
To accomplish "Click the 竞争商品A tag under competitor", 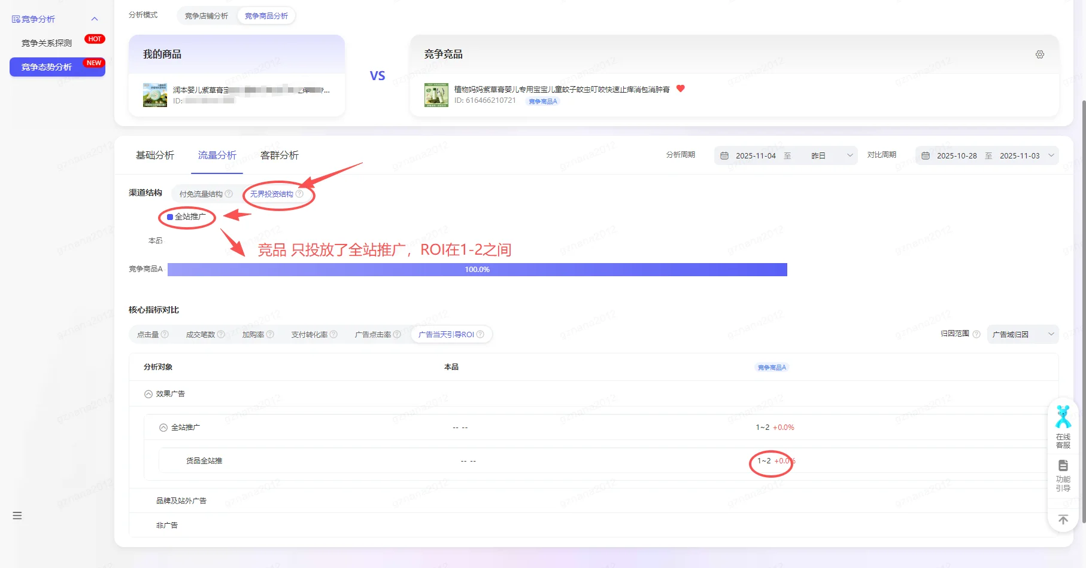I will click(543, 102).
